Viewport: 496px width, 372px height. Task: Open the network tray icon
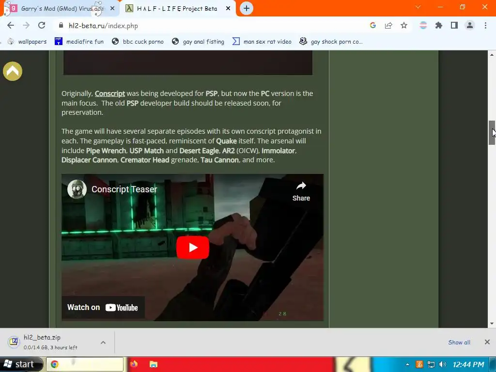pyautogui.click(x=431, y=364)
